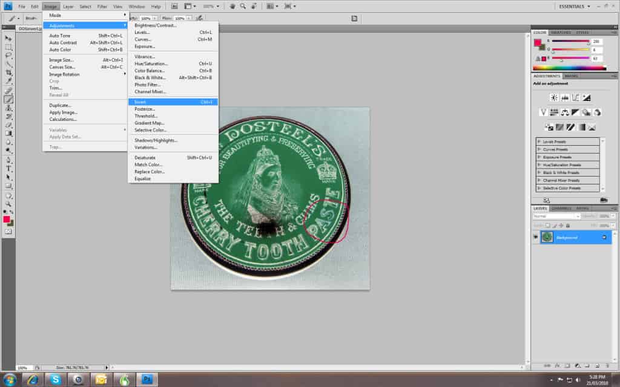This screenshot has height=387, width=620.
Task: Add a Brightness/Contrast adjustment from the panel
Action: [554, 97]
